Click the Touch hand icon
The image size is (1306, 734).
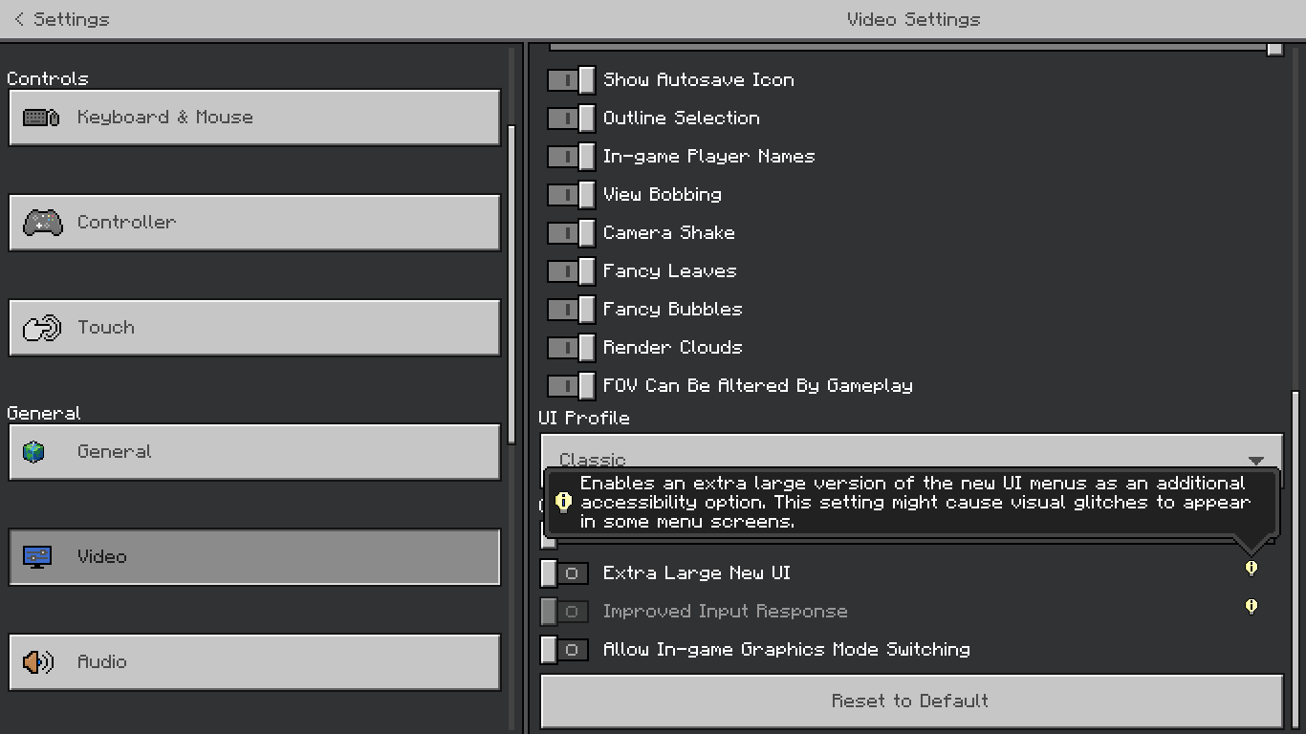[x=42, y=328]
